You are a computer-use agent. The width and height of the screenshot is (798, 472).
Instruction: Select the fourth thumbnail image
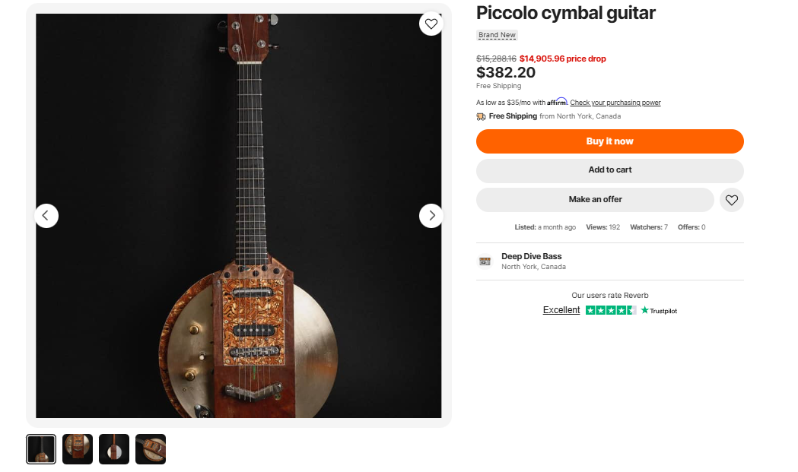pos(151,449)
